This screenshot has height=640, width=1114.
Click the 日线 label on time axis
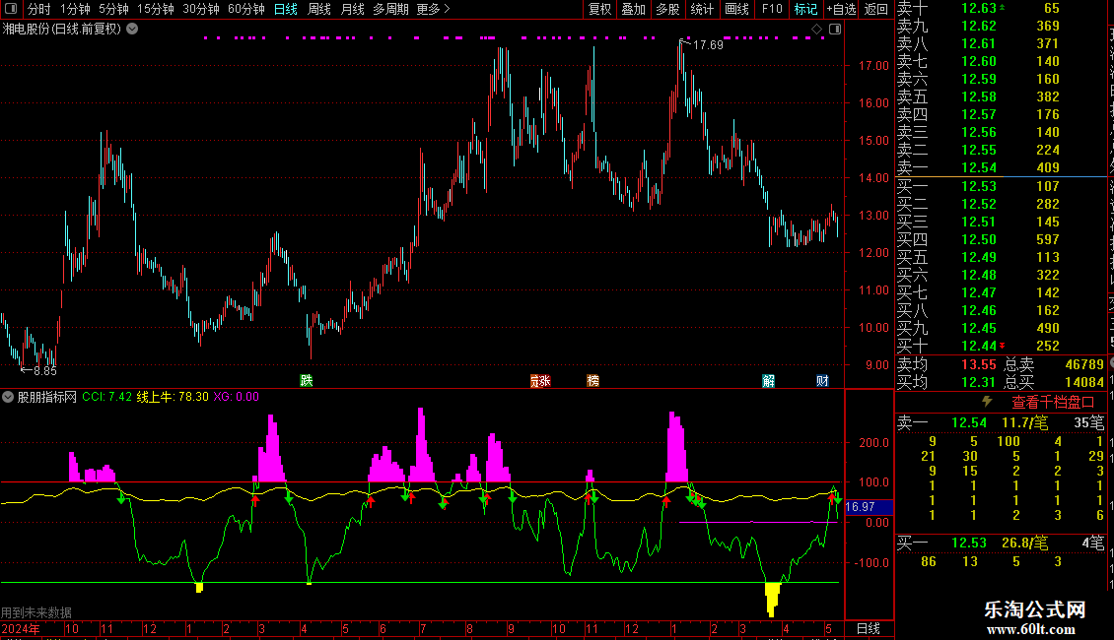(869, 628)
